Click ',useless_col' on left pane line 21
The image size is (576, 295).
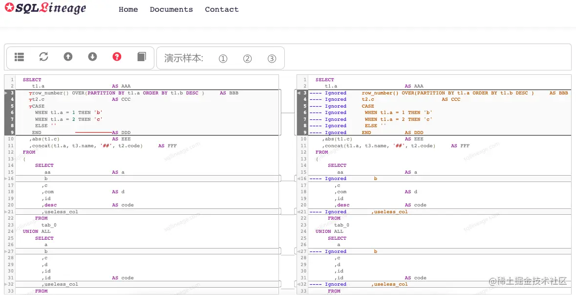coord(60,211)
